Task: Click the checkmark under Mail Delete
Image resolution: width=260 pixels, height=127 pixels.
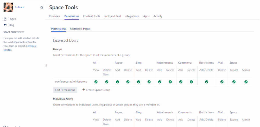Action: (x=222, y=82)
